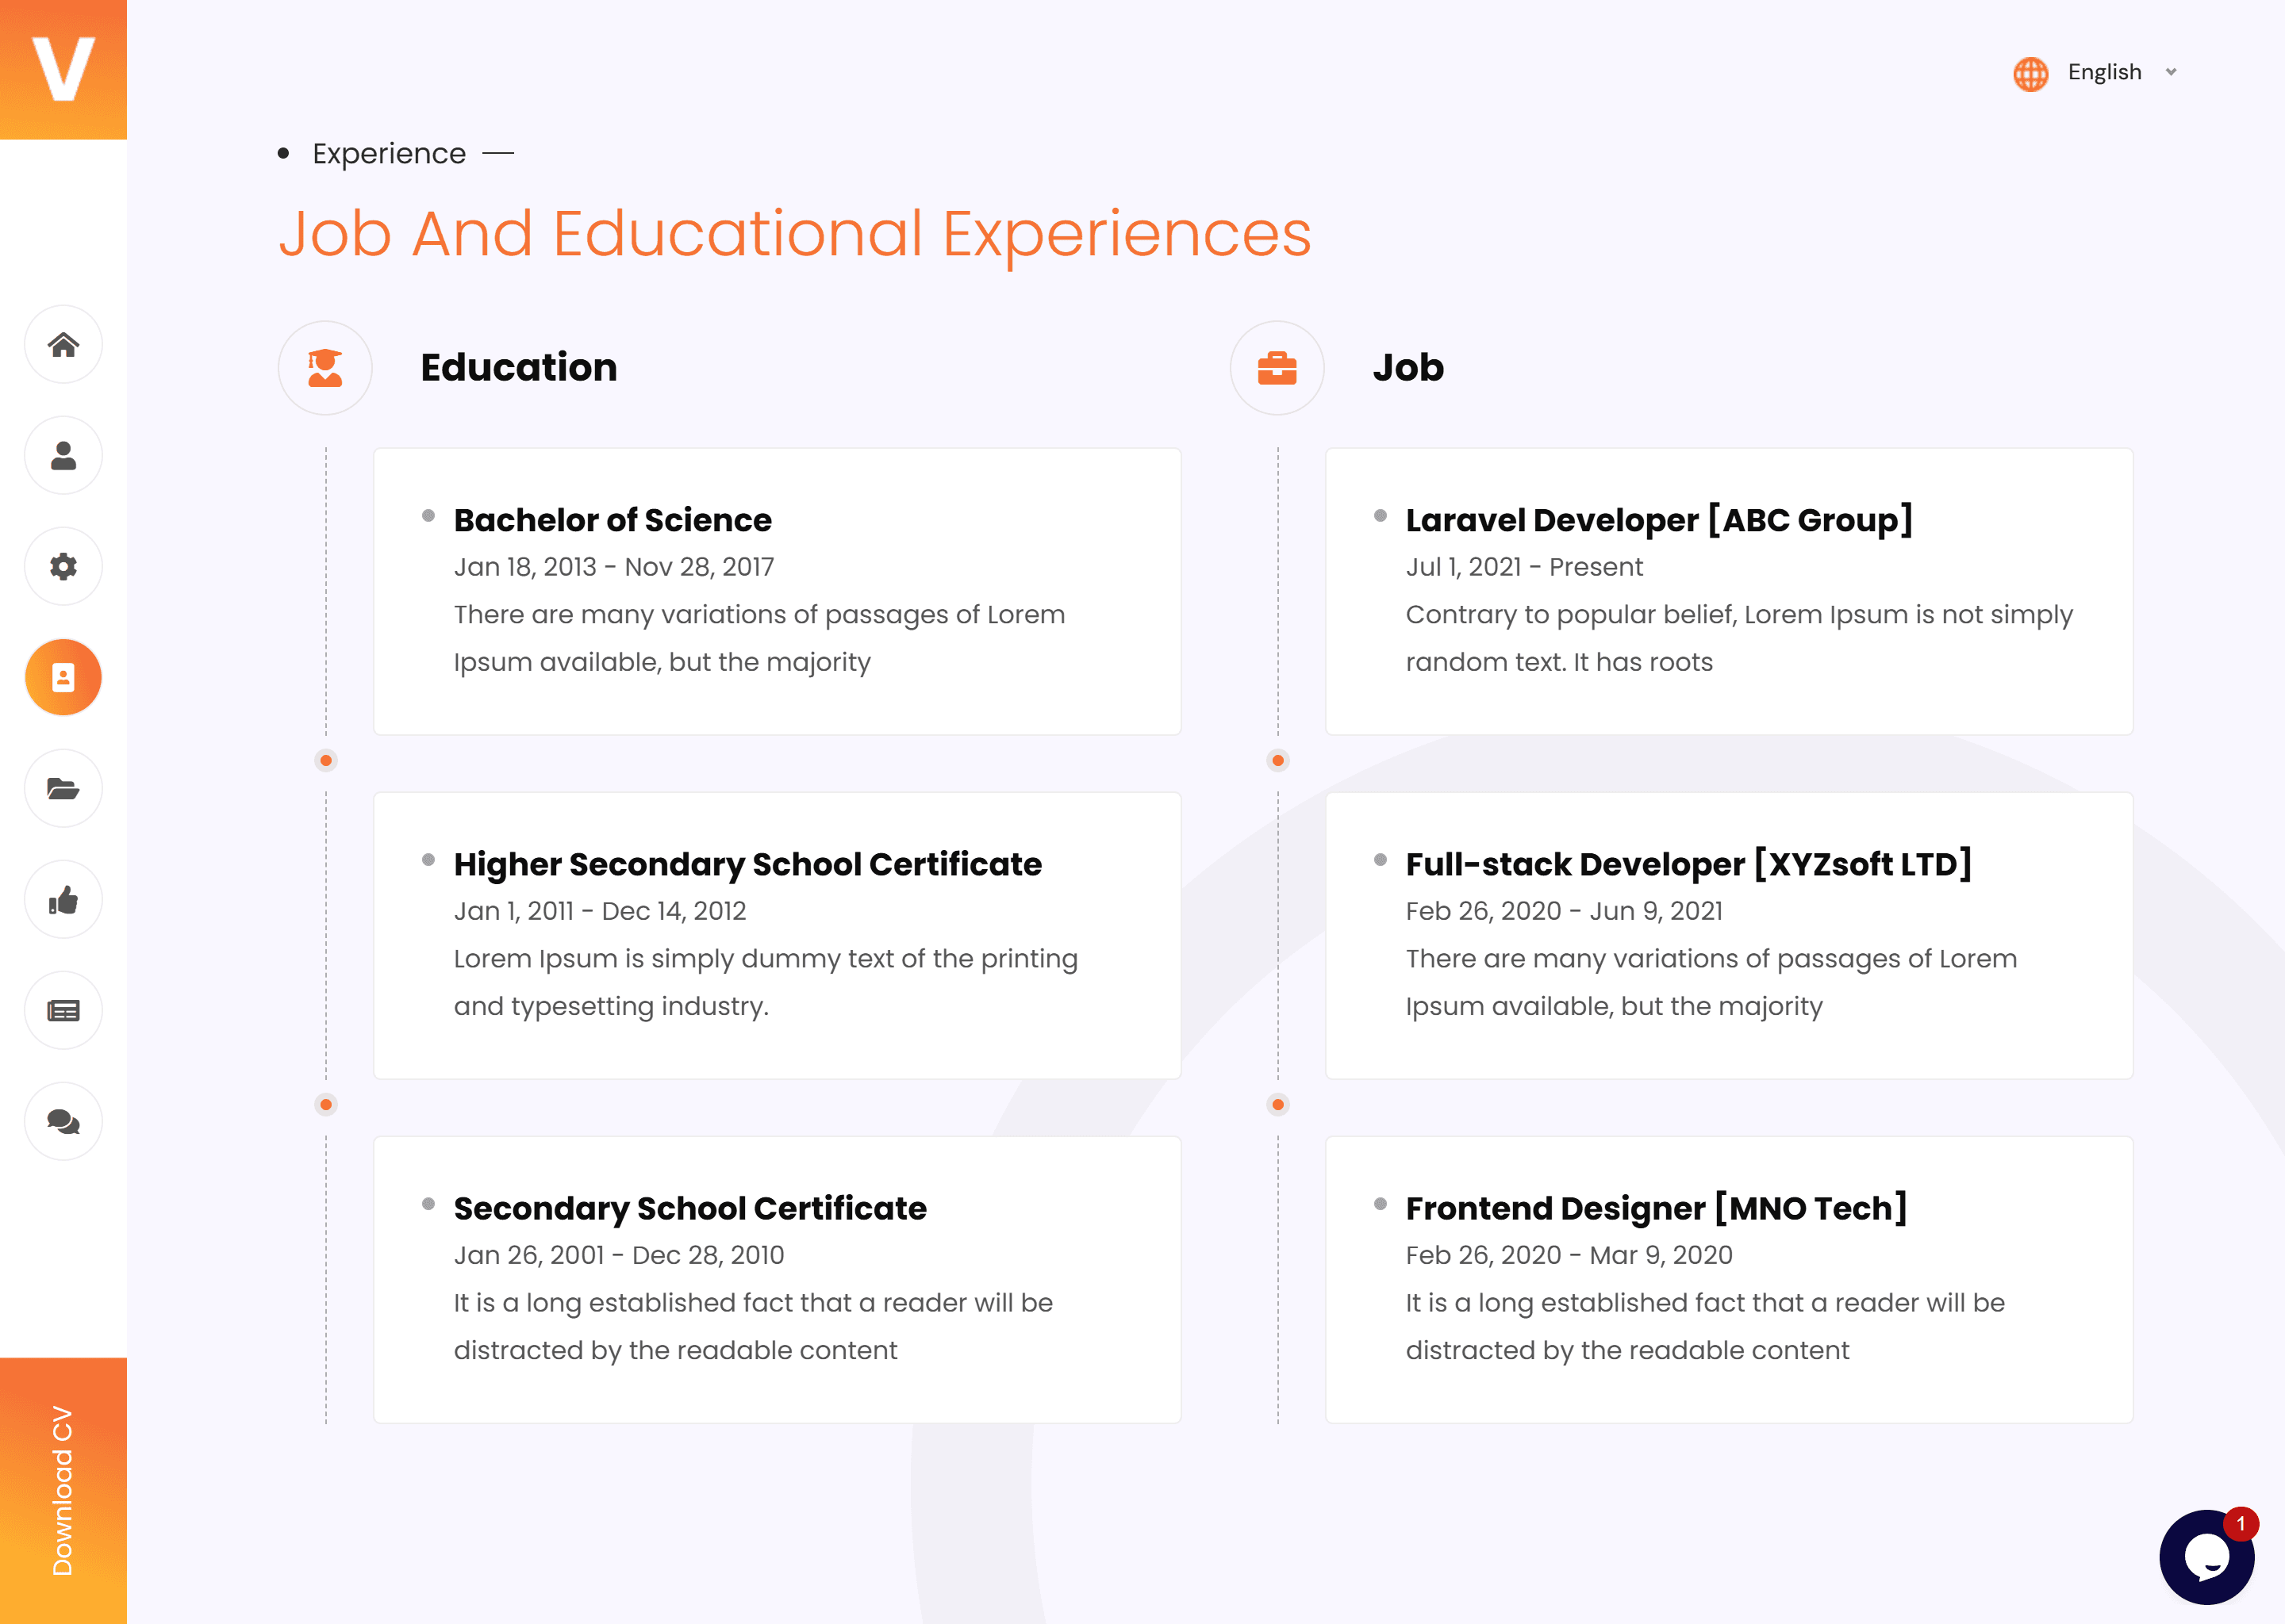Click the Laravel Developer [ABC Group] entry

[x=1659, y=520]
